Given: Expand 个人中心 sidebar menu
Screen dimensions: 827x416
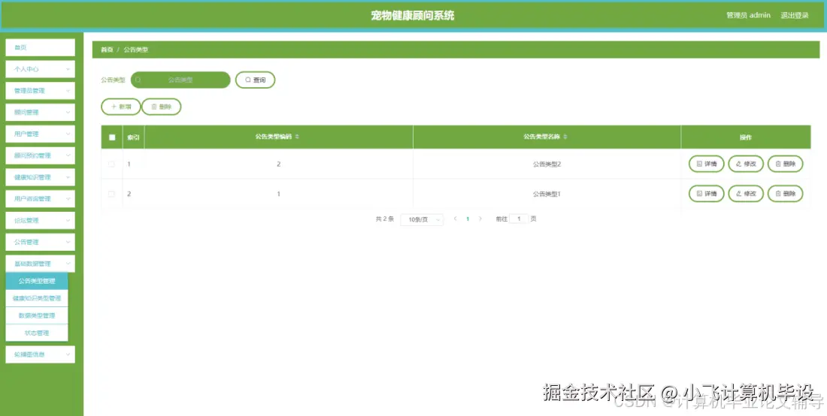Looking at the screenshot, I should (40, 69).
